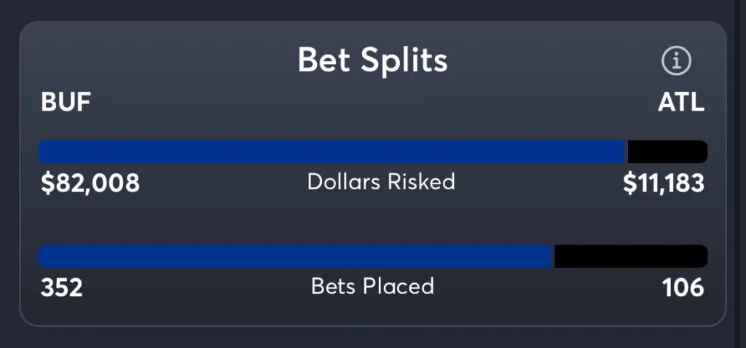This screenshot has width=746, height=348.
Task: Open the Bet Splits info icon
Action: point(676,62)
